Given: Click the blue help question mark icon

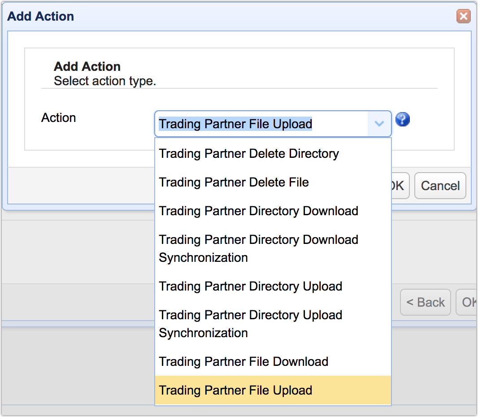Looking at the screenshot, I should tap(402, 119).
